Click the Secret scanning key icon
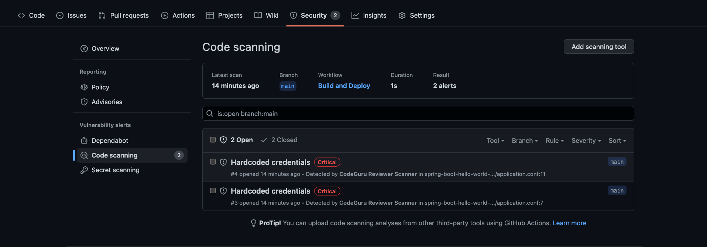 [84, 170]
